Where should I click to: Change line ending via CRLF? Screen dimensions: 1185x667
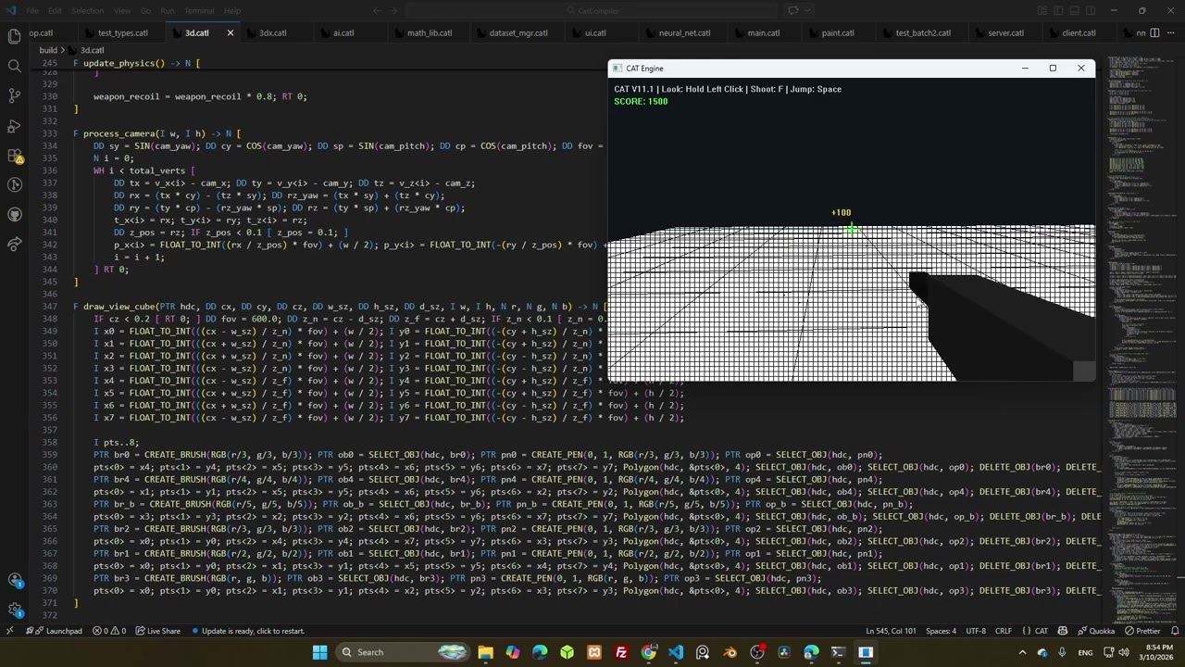click(1004, 631)
